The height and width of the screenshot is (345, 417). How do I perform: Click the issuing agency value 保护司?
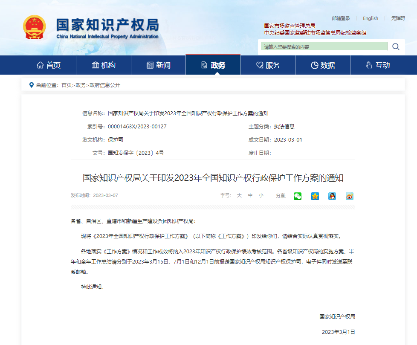tap(116, 139)
